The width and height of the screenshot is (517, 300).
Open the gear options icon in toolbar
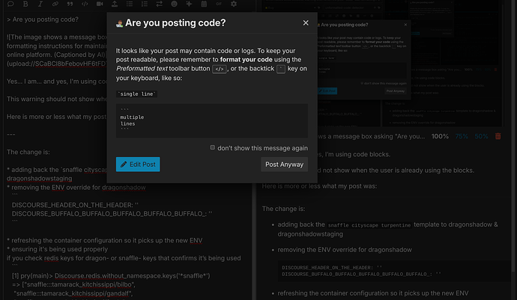point(234,4)
